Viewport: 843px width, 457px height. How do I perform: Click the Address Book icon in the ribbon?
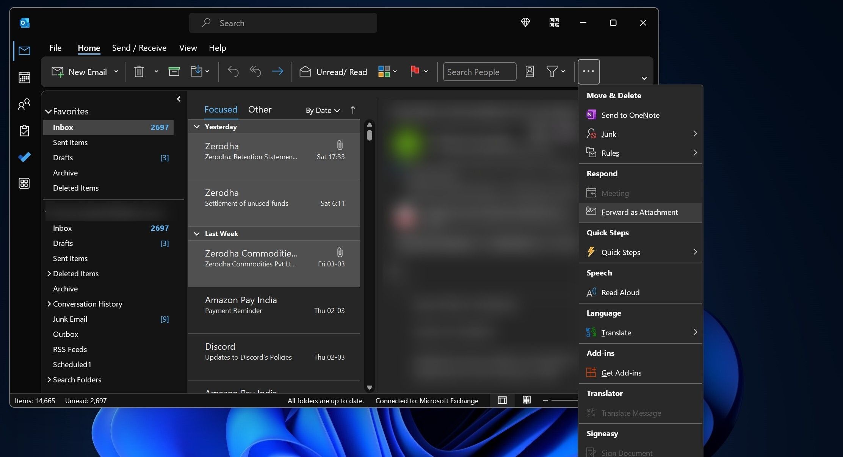pos(530,71)
